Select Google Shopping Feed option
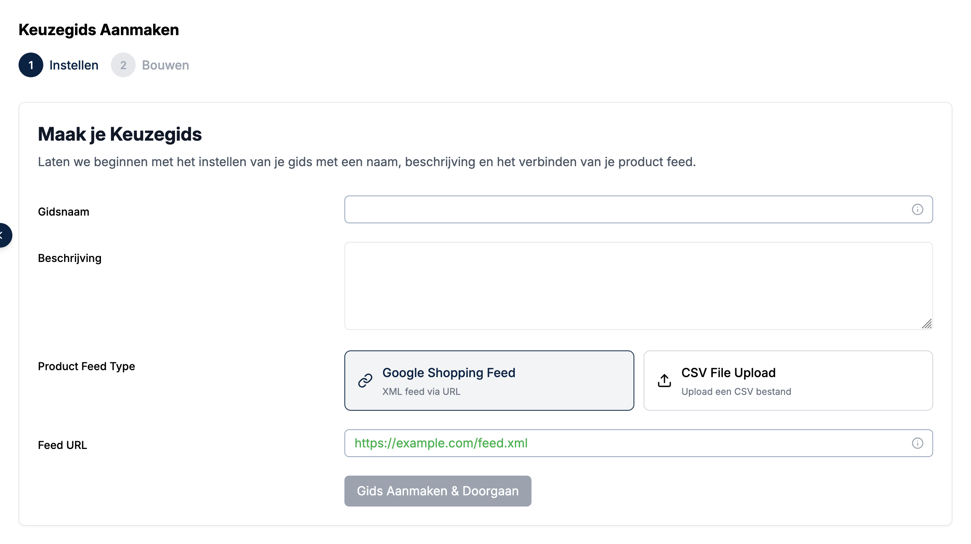Viewport: 971px width, 544px height. click(489, 381)
